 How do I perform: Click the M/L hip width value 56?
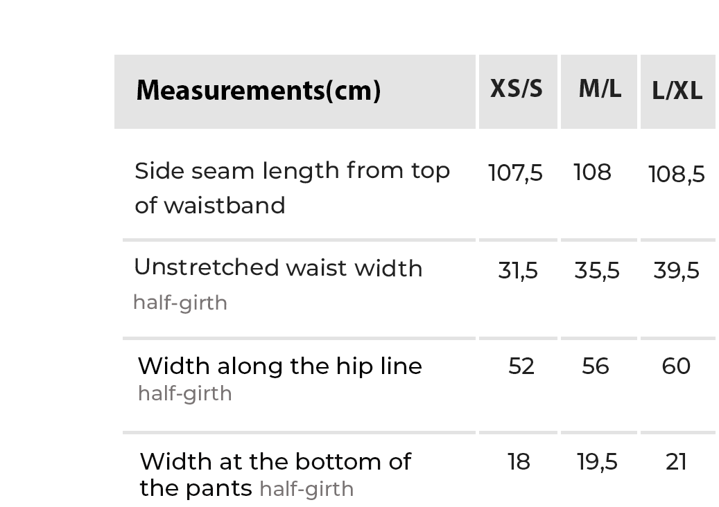[x=596, y=366]
